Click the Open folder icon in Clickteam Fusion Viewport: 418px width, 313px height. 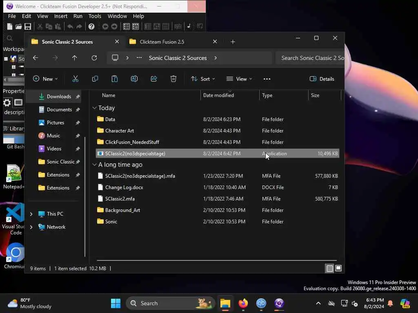[18, 26]
